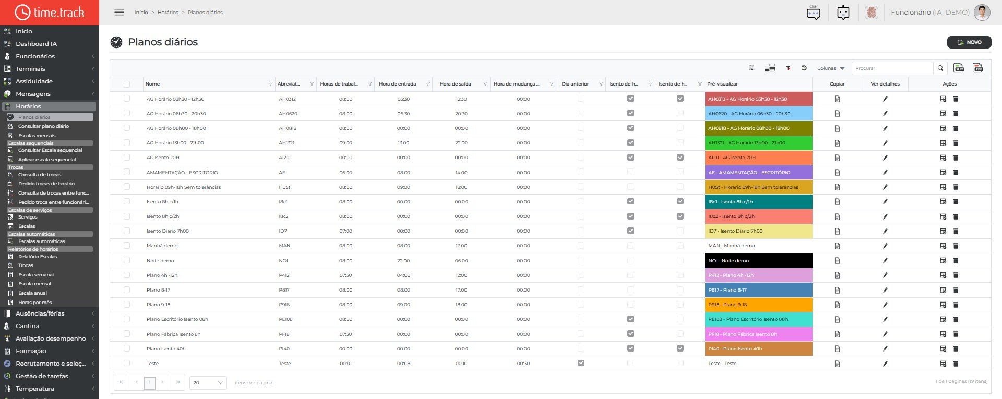Click the refresh grid icon
Viewport: 1002px width, 399px height.
(804, 68)
